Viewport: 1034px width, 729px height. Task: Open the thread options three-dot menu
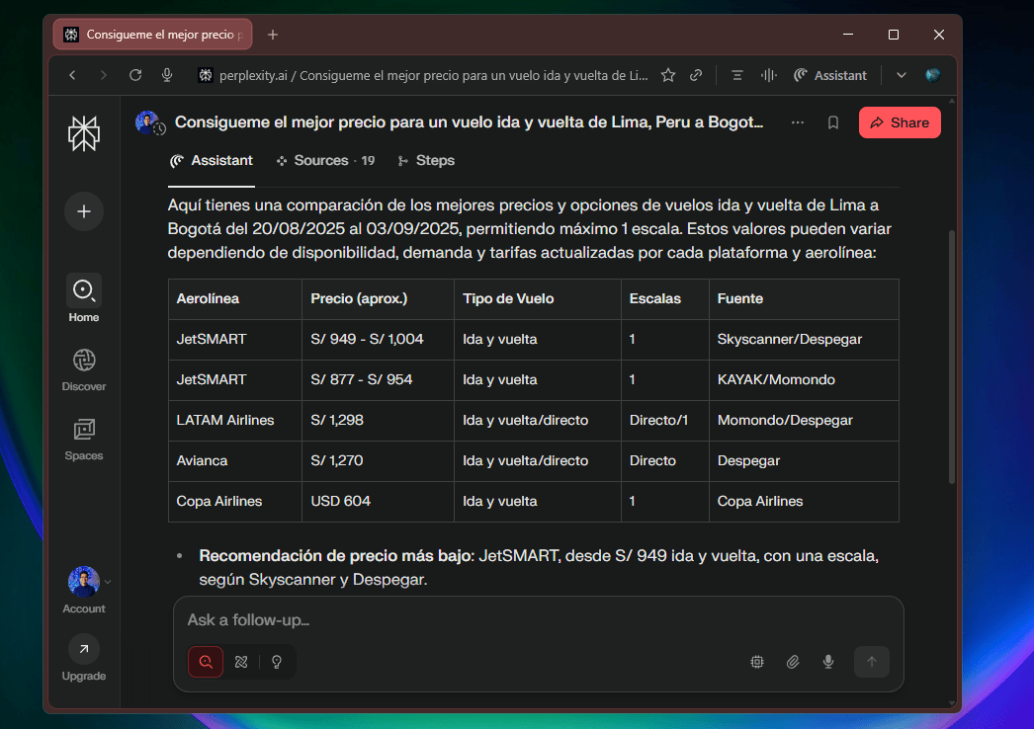pos(798,122)
